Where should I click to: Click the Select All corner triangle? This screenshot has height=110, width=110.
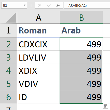coord(11,17)
